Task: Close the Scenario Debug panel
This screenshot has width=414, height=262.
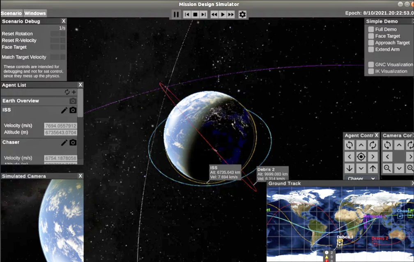Action: coord(64,21)
